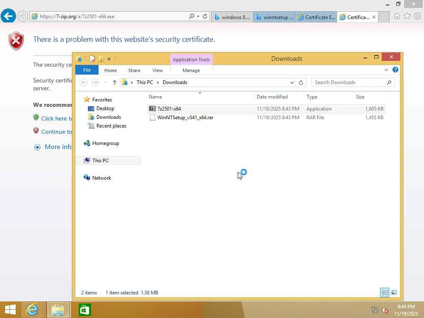This screenshot has width=424, height=318.
Task: Select Desktop in navigation pane
Action: 105,108
